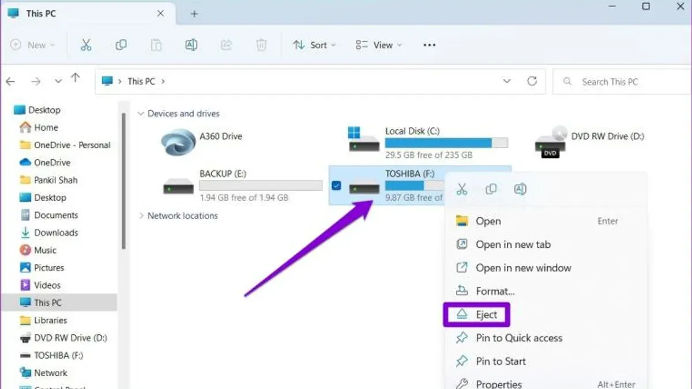Select the BACKUP (E:) drive icon

(178, 186)
